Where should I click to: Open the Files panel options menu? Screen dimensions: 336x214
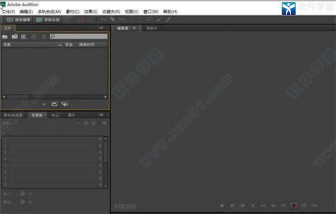pos(101,28)
